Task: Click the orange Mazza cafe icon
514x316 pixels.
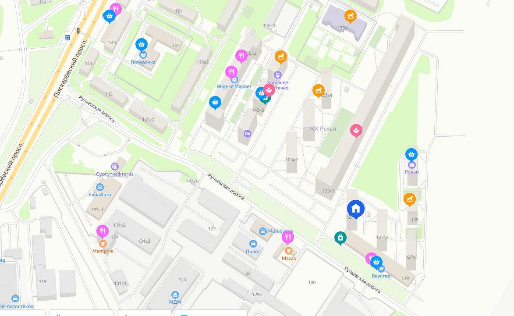Action: click(x=289, y=251)
